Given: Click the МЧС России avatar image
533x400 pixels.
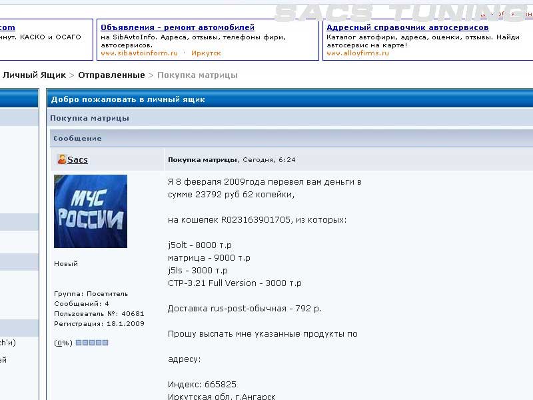Looking at the screenshot, I should pyautogui.click(x=91, y=211).
